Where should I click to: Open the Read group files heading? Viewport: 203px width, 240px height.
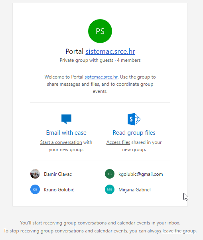pos(134,133)
